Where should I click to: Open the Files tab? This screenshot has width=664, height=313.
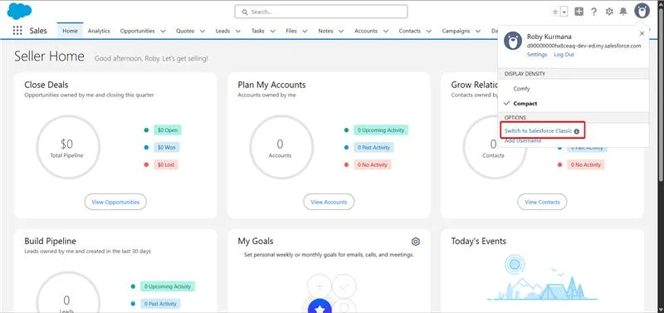pos(291,31)
